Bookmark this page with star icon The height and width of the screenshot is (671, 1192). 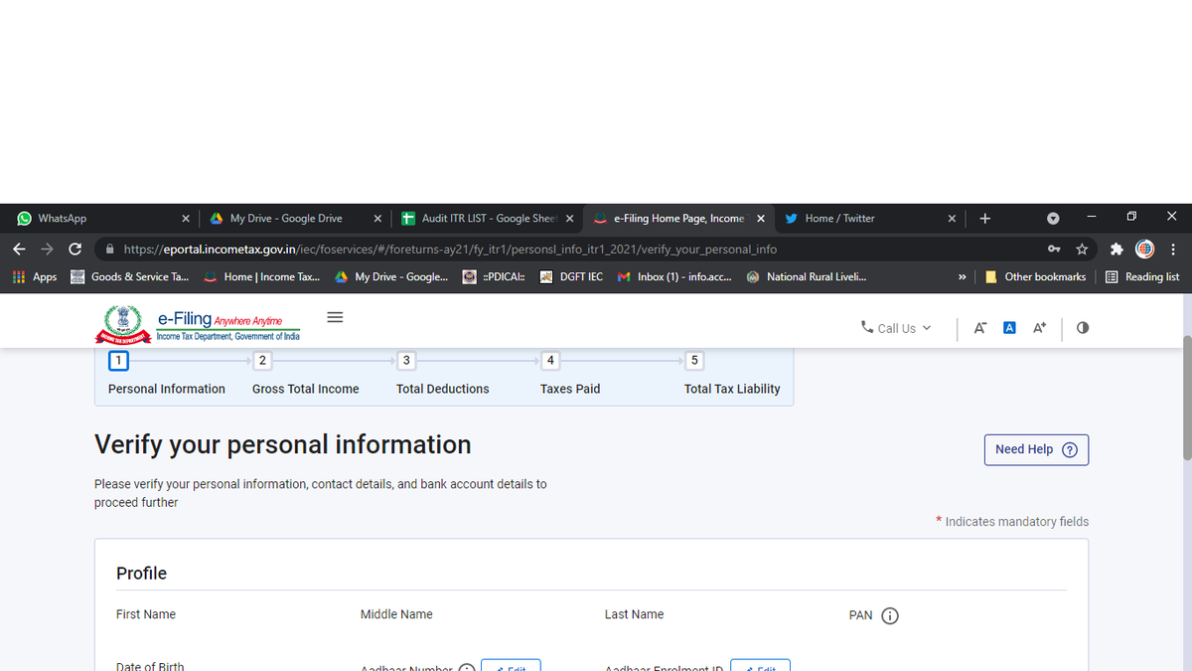pos(1082,249)
